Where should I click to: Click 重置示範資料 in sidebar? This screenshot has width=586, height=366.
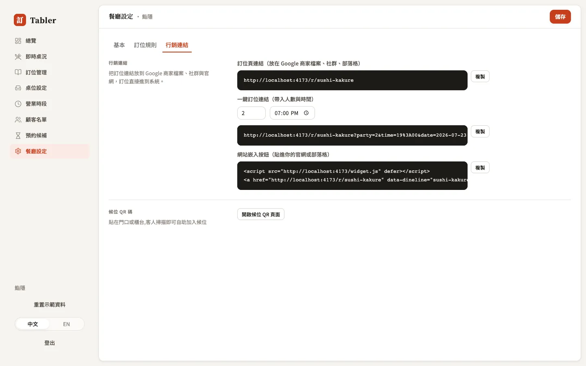50,305
